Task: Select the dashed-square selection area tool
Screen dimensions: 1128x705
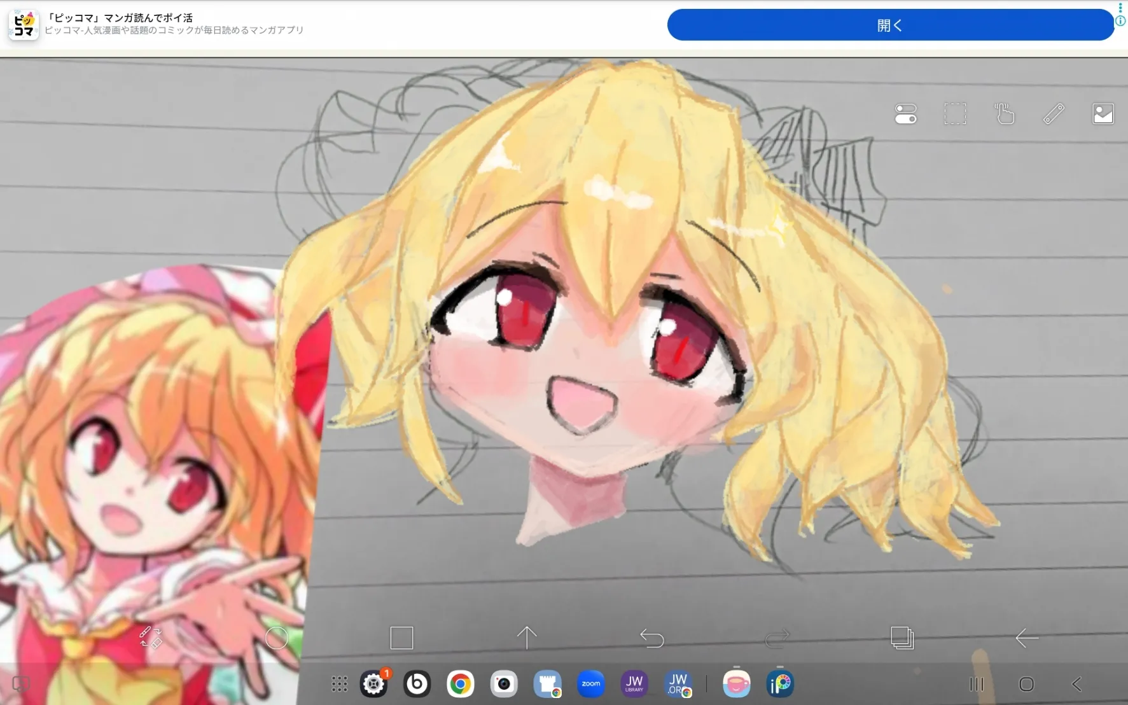Action: coord(955,114)
